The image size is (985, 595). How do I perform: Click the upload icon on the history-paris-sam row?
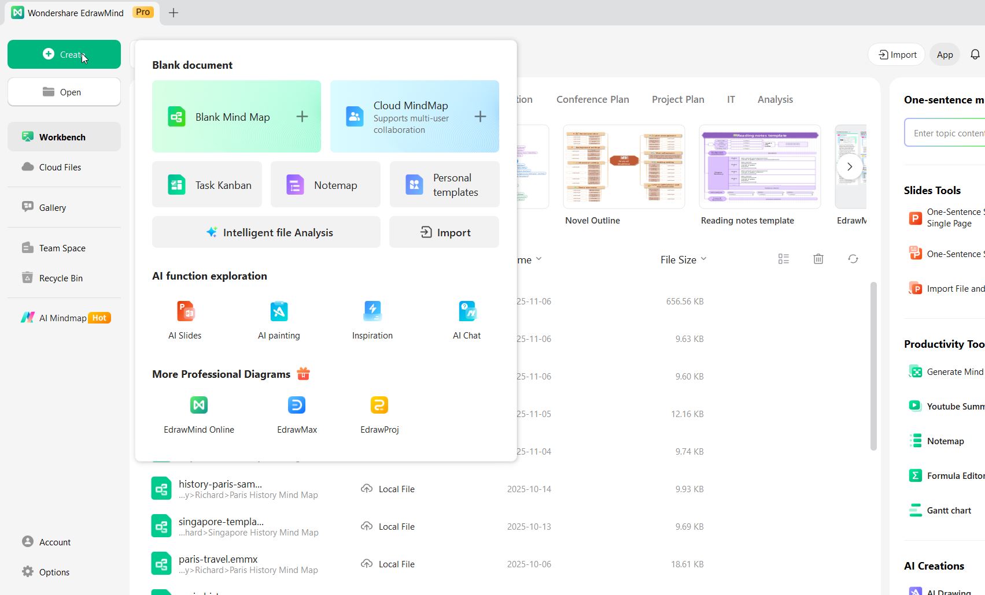click(367, 488)
